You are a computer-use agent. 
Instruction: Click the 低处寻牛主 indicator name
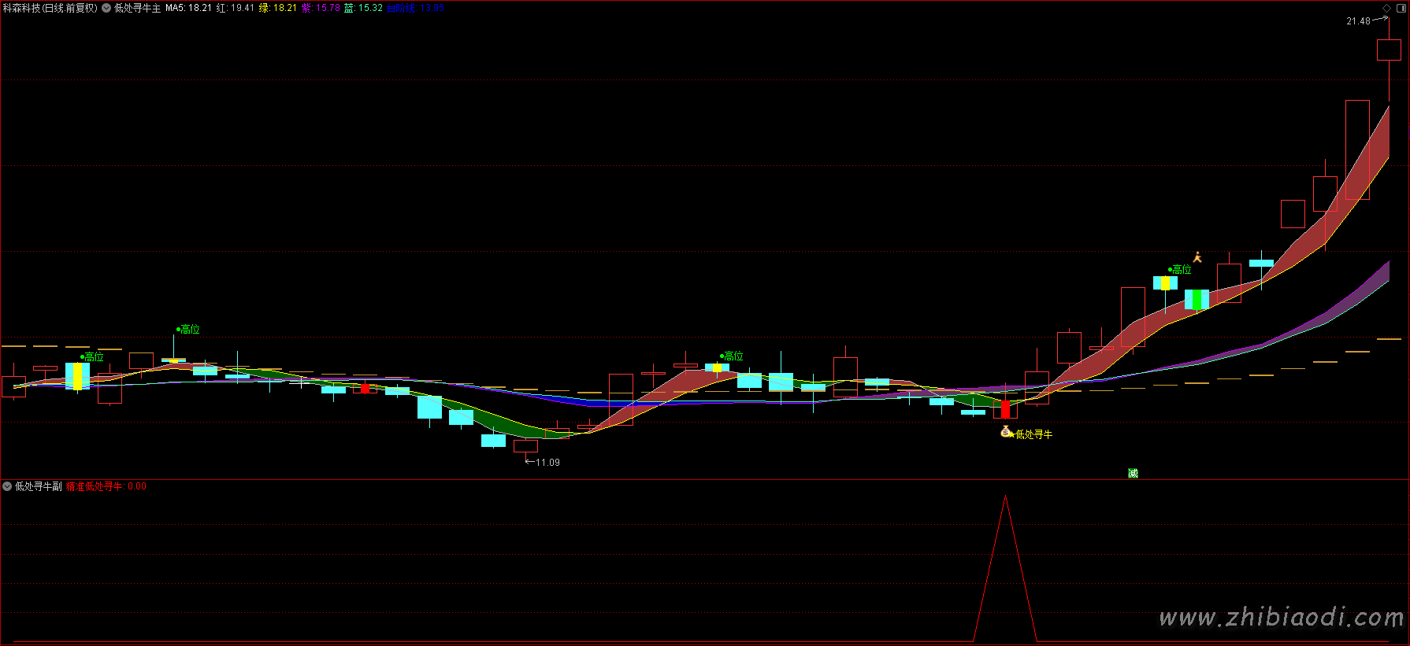(x=138, y=8)
